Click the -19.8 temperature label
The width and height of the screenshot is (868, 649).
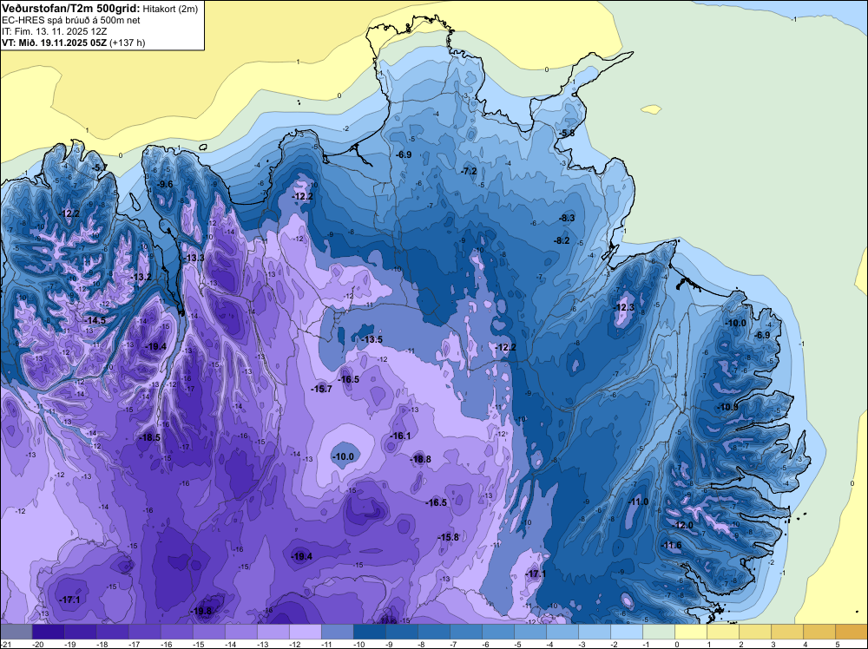[201, 611]
